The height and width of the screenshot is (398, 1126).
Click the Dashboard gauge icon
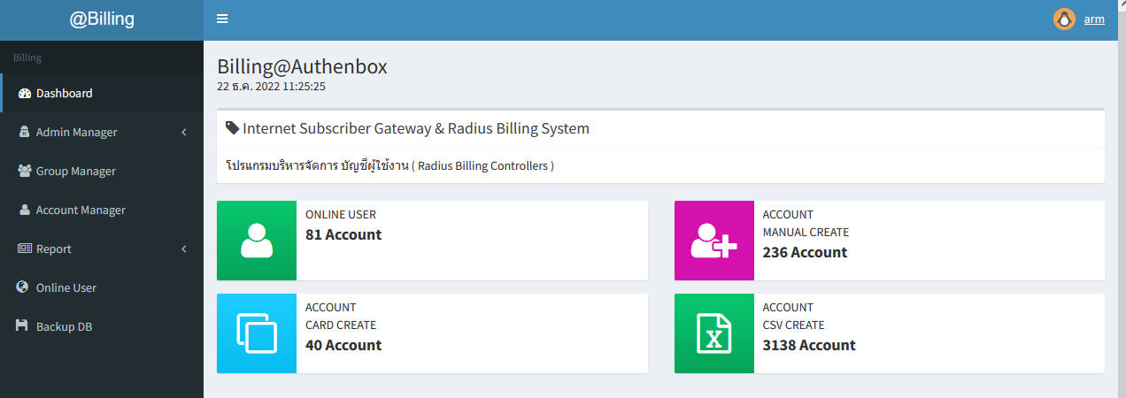click(x=25, y=93)
